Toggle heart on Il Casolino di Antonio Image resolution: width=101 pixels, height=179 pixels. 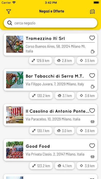tap(92, 111)
